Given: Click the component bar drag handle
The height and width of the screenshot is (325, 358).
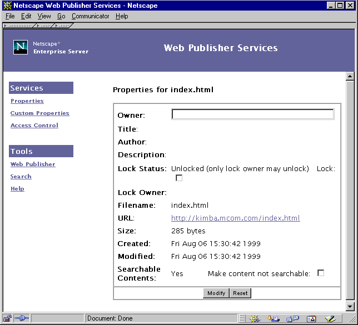Looking at the screenshot, I should point(242,318).
